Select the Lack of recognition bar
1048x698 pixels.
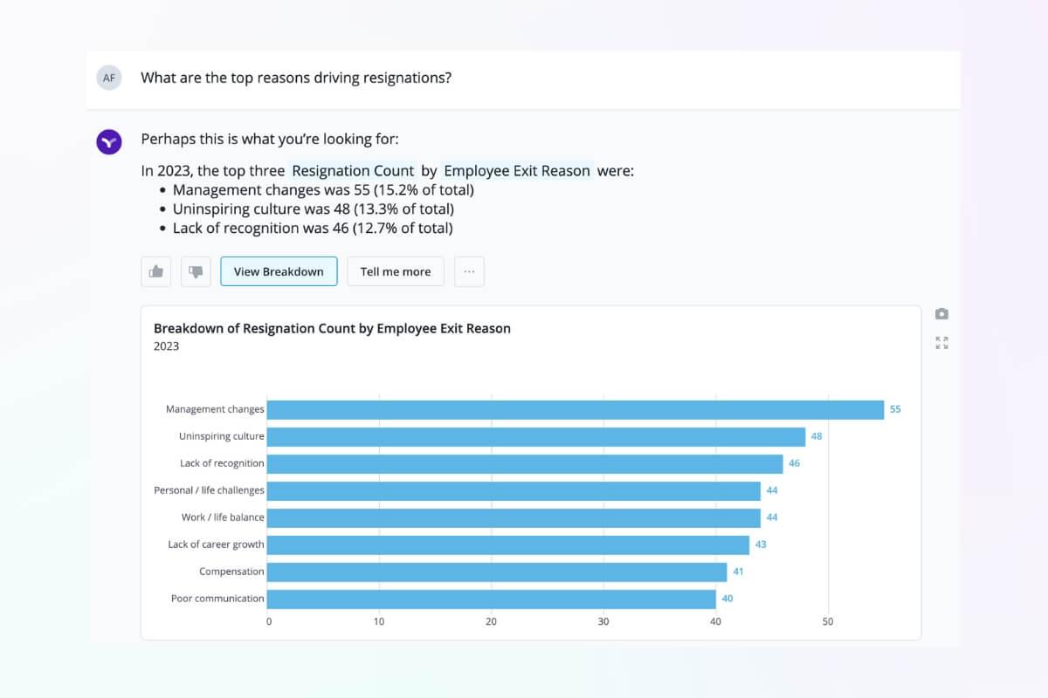coord(525,463)
